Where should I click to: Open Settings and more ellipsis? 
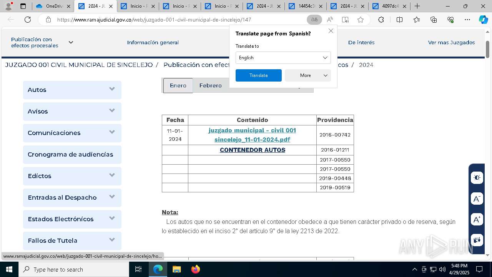pos(467,20)
